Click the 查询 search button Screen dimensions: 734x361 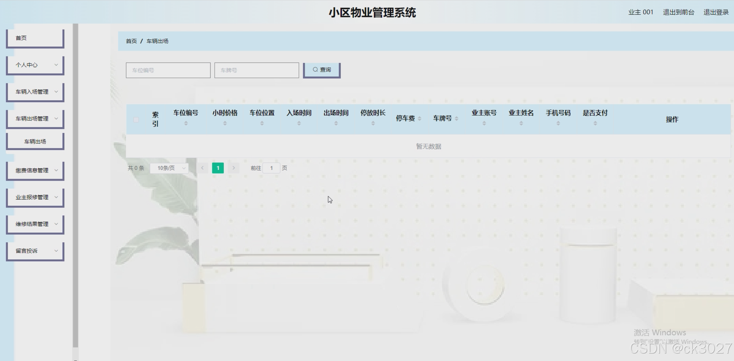[322, 70]
